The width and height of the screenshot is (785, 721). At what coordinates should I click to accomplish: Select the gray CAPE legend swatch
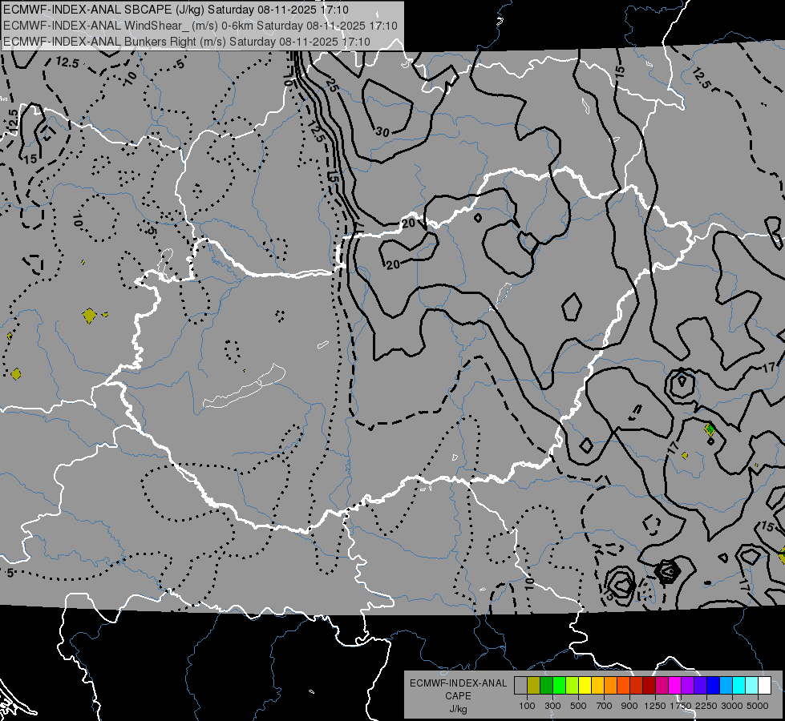[x=520, y=686]
